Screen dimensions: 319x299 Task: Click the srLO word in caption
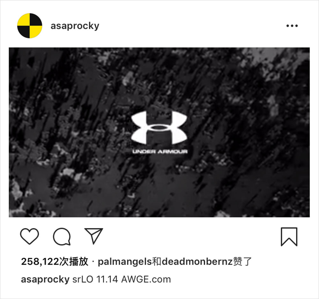(83, 279)
